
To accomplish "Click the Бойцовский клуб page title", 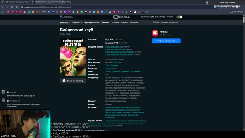I will click(77, 30).
